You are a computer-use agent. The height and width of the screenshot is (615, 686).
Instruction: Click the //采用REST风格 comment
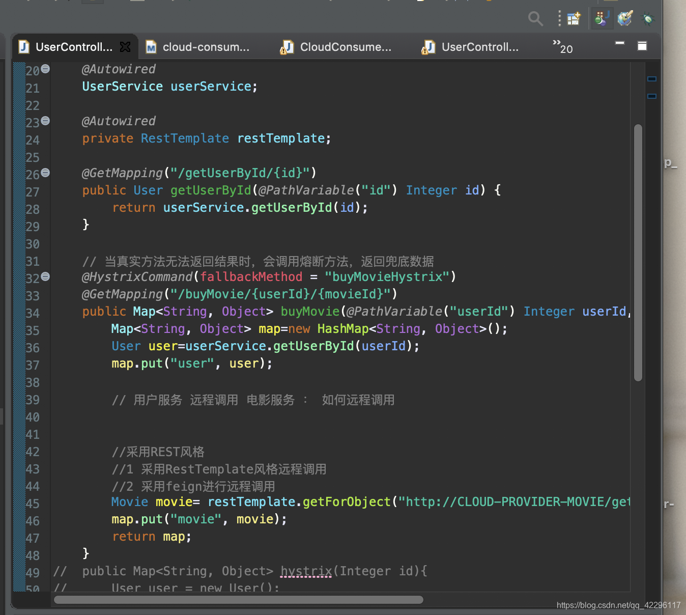pos(158,452)
